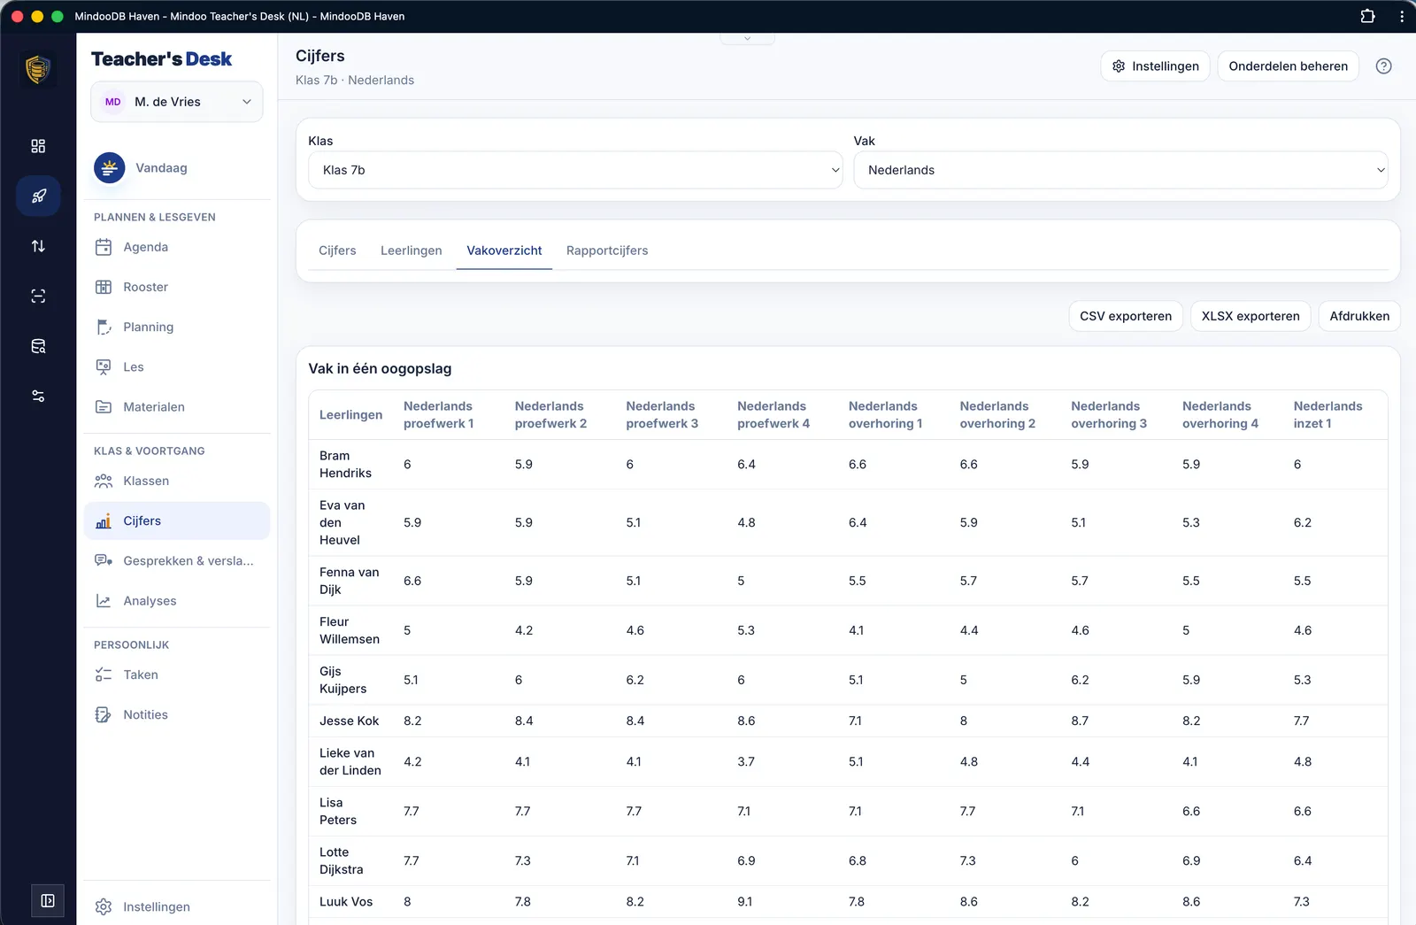Click the MindooDB Haven shield logo icon

(x=38, y=69)
